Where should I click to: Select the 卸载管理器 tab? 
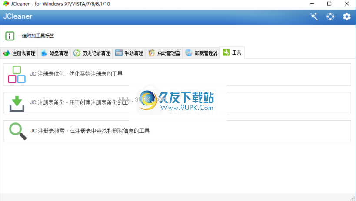[x=201, y=53]
